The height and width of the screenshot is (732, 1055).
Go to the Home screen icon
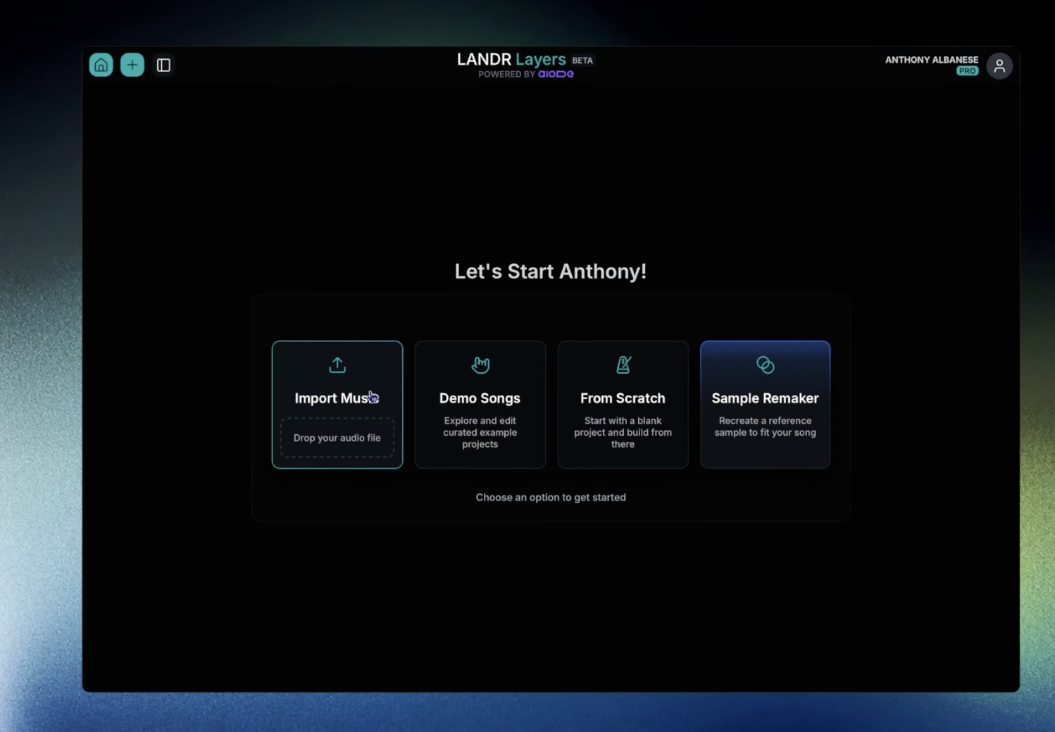[101, 65]
